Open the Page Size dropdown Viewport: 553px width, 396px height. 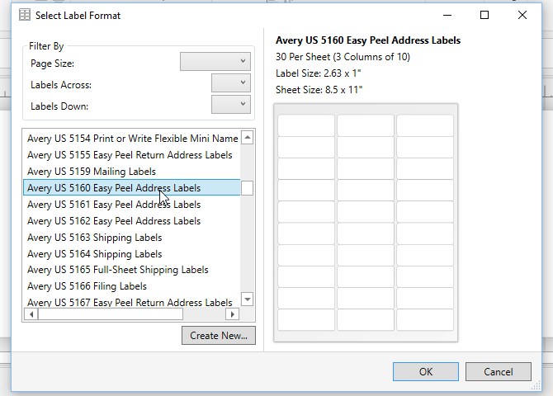pos(215,61)
